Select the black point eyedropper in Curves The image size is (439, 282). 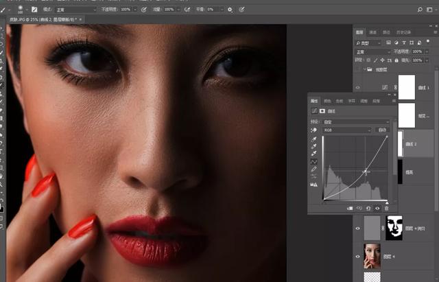coord(314,139)
